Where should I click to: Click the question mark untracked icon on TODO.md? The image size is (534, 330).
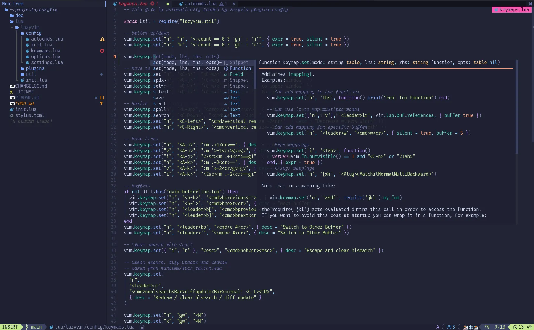pos(102,103)
